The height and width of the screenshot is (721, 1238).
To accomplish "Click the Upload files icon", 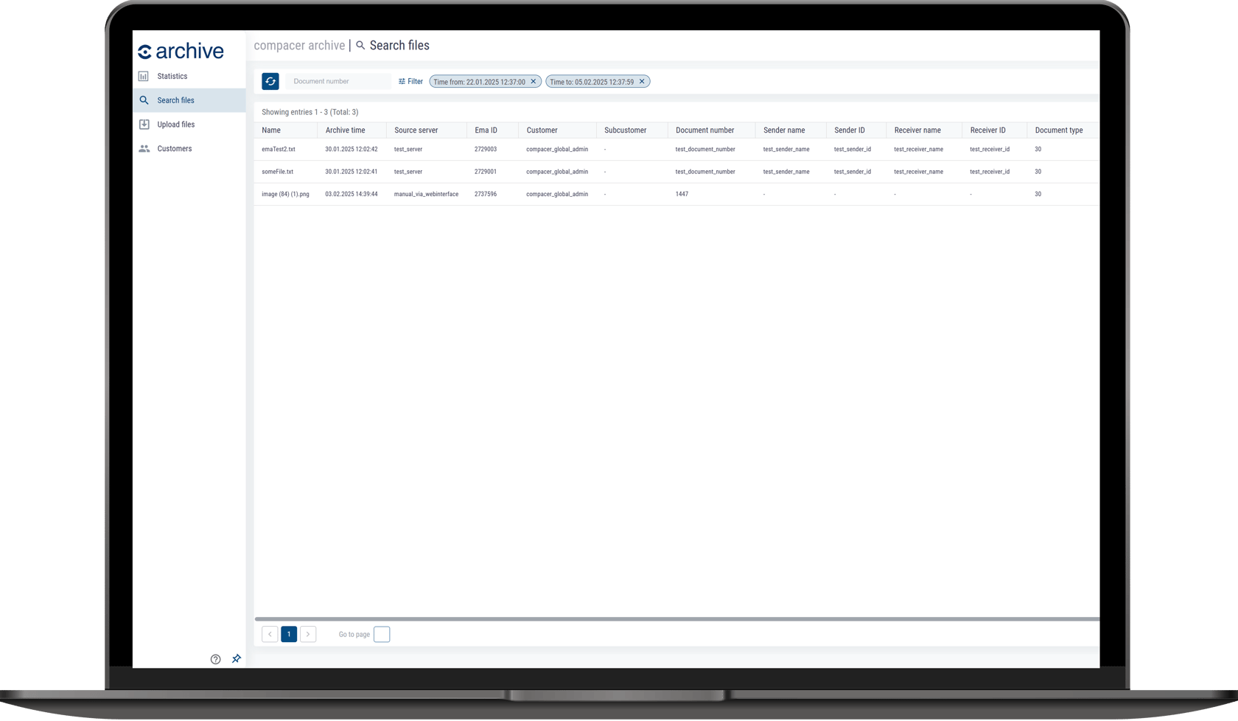I will point(144,125).
